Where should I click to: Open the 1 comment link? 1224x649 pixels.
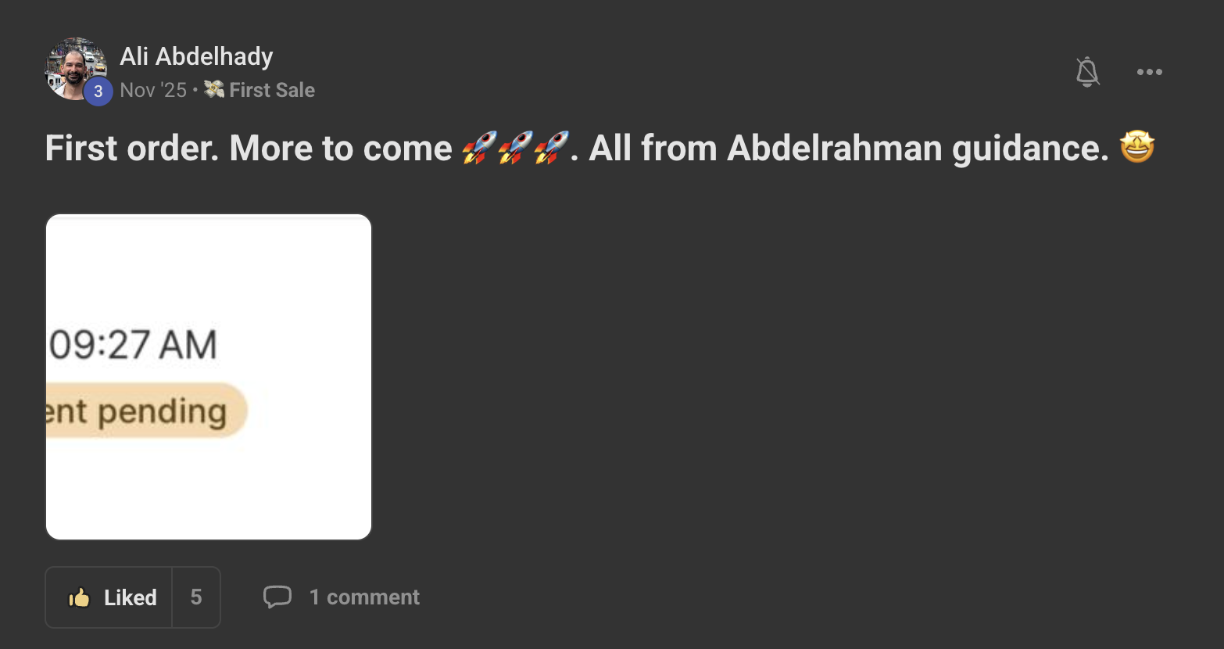point(364,597)
